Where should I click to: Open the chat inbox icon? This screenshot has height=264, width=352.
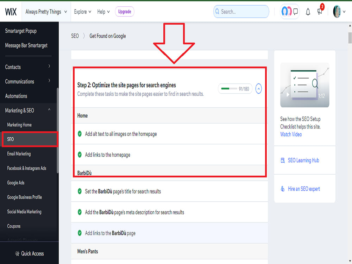pyautogui.click(x=296, y=12)
